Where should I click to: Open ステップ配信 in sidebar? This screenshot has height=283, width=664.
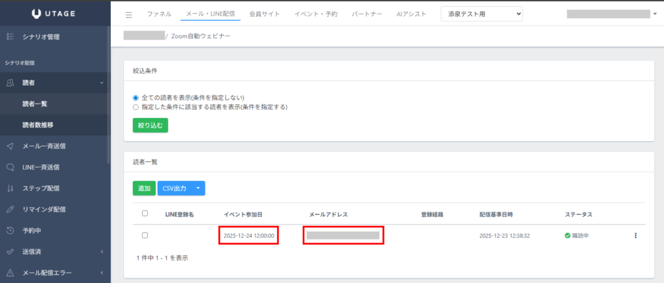41,188
